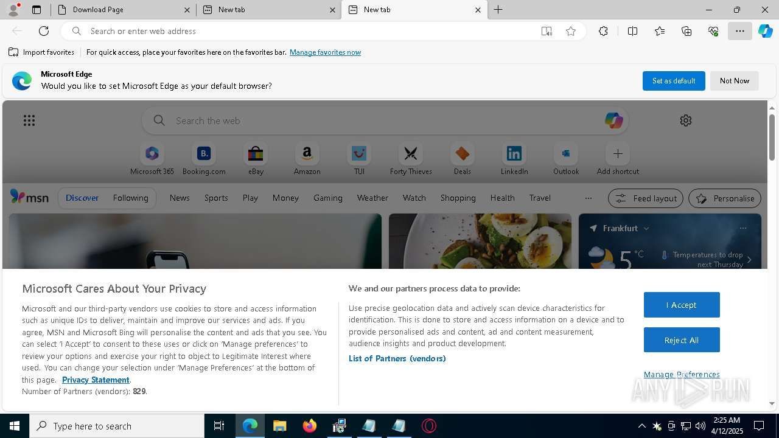Switch to the middle New tab
Viewport: 779px width, 438px height.
click(268, 10)
